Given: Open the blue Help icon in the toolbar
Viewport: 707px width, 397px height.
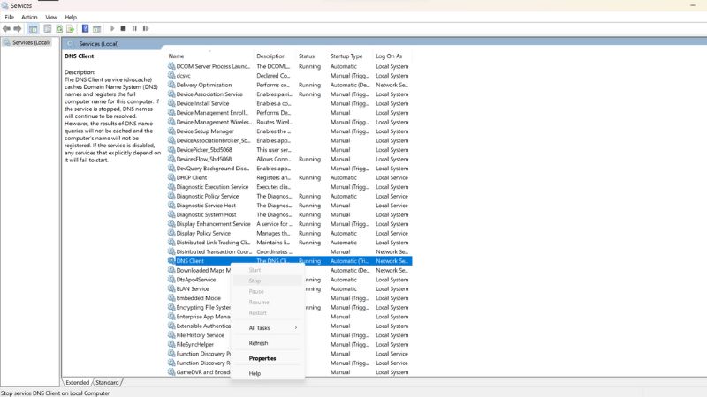Looking at the screenshot, I should click(x=85, y=28).
